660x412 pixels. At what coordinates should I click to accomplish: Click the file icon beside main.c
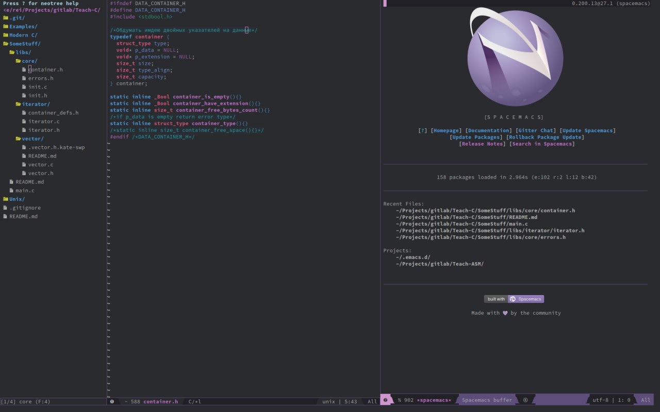point(11,191)
